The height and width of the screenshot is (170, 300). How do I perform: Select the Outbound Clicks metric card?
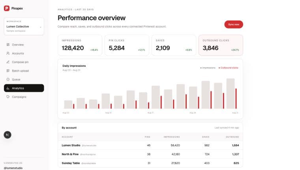tap(221, 45)
